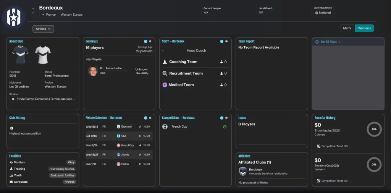The height and width of the screenshot is (193, 391).
Task: Go to next club with the down chevron
Action: 33,13
